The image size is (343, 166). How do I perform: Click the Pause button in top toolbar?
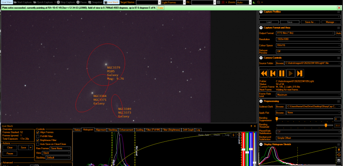[82, 2]
